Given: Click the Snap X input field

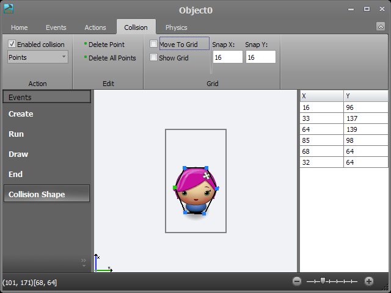Looking at the screenshot, I should coord(227,57).
